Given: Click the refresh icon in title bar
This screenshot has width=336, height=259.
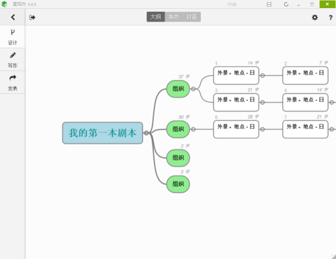Looking at the screenshot, I should tap(286, 4).
